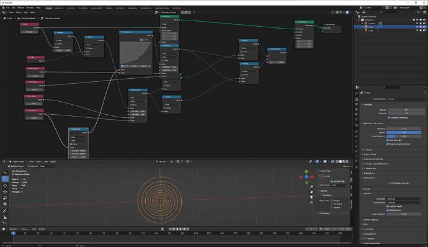Click the Blender logo menu icon
This screenshot has height=247, width=428.
tap(3, 7)
